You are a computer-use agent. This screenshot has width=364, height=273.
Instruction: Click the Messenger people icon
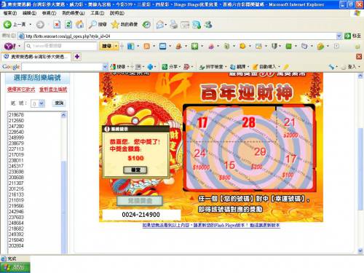(x=208, y=25)
